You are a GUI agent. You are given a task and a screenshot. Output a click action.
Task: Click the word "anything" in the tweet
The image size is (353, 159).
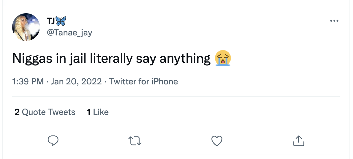(x=185, y=59)
